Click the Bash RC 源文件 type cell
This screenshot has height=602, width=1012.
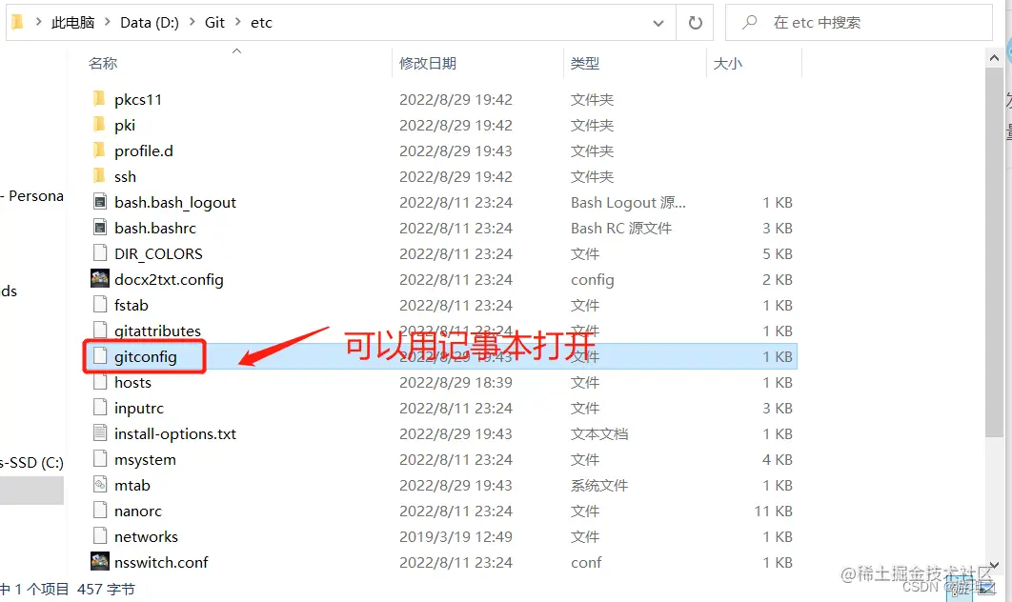pyautogui.click(x=621, y=228)
